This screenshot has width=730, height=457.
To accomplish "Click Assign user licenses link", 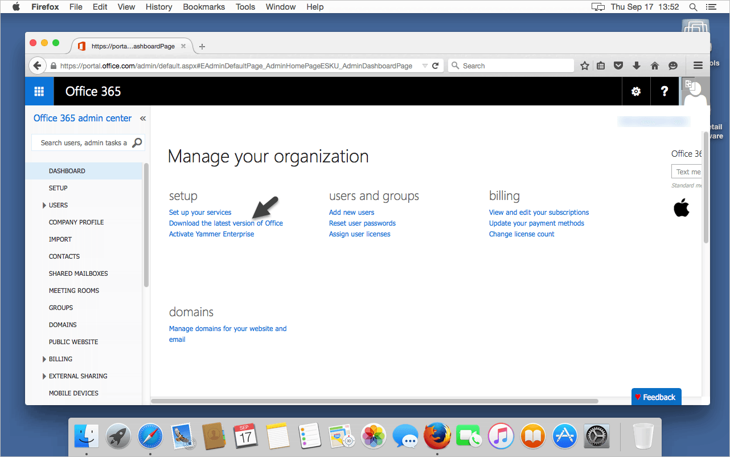I will coord(360,234).
